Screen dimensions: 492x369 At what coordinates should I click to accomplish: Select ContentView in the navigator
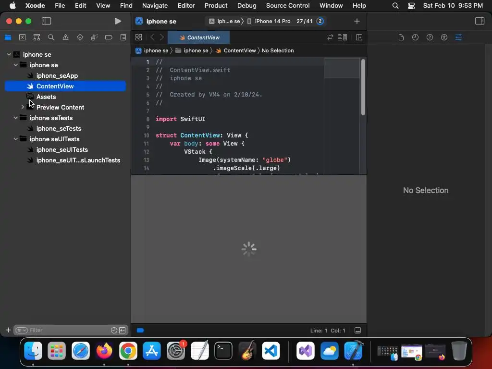coord(65,86)
